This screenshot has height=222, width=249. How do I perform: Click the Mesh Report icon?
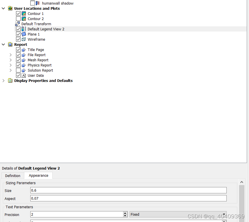tap(24, 60)
